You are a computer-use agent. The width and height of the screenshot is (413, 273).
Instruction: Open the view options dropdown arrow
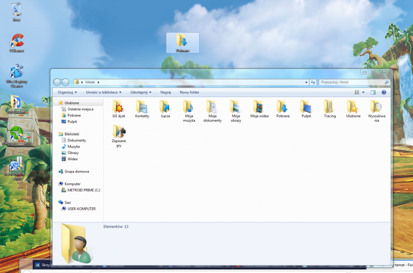pos(363,93)
